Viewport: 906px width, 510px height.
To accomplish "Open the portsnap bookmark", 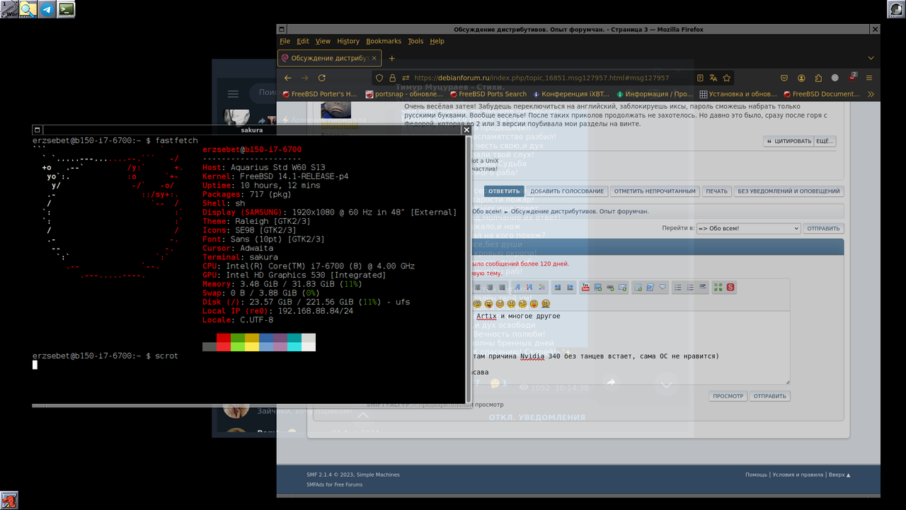I will tap(404, 93).
